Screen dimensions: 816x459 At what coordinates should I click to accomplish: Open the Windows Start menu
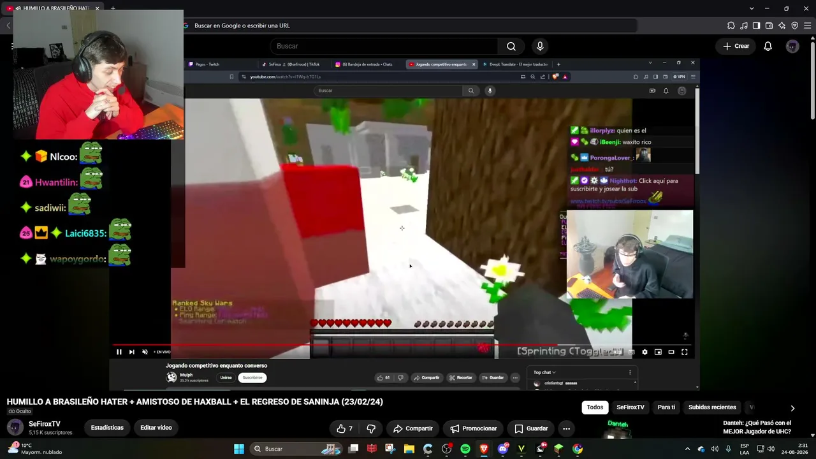tap(239, 449)
